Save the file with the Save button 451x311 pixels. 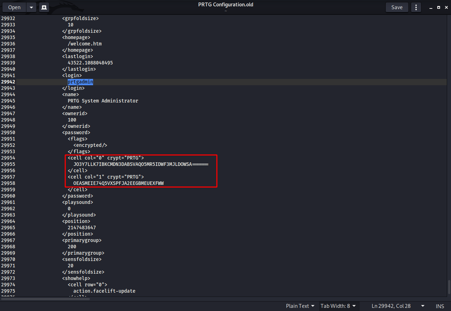click(x=397, y=7)
